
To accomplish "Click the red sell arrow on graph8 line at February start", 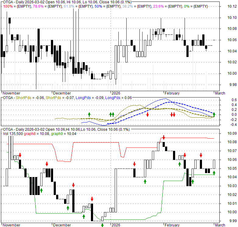I will pyautogui.click(x=164, y=137).
